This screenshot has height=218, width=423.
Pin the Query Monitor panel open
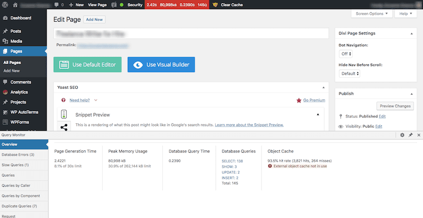pos(411,135)
